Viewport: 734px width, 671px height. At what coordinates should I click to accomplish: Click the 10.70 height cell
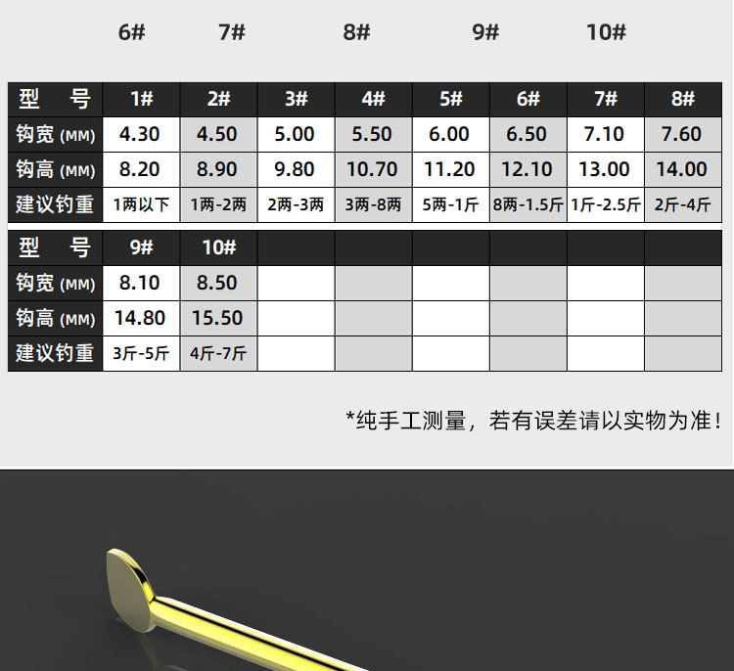(x=374, y=169)
